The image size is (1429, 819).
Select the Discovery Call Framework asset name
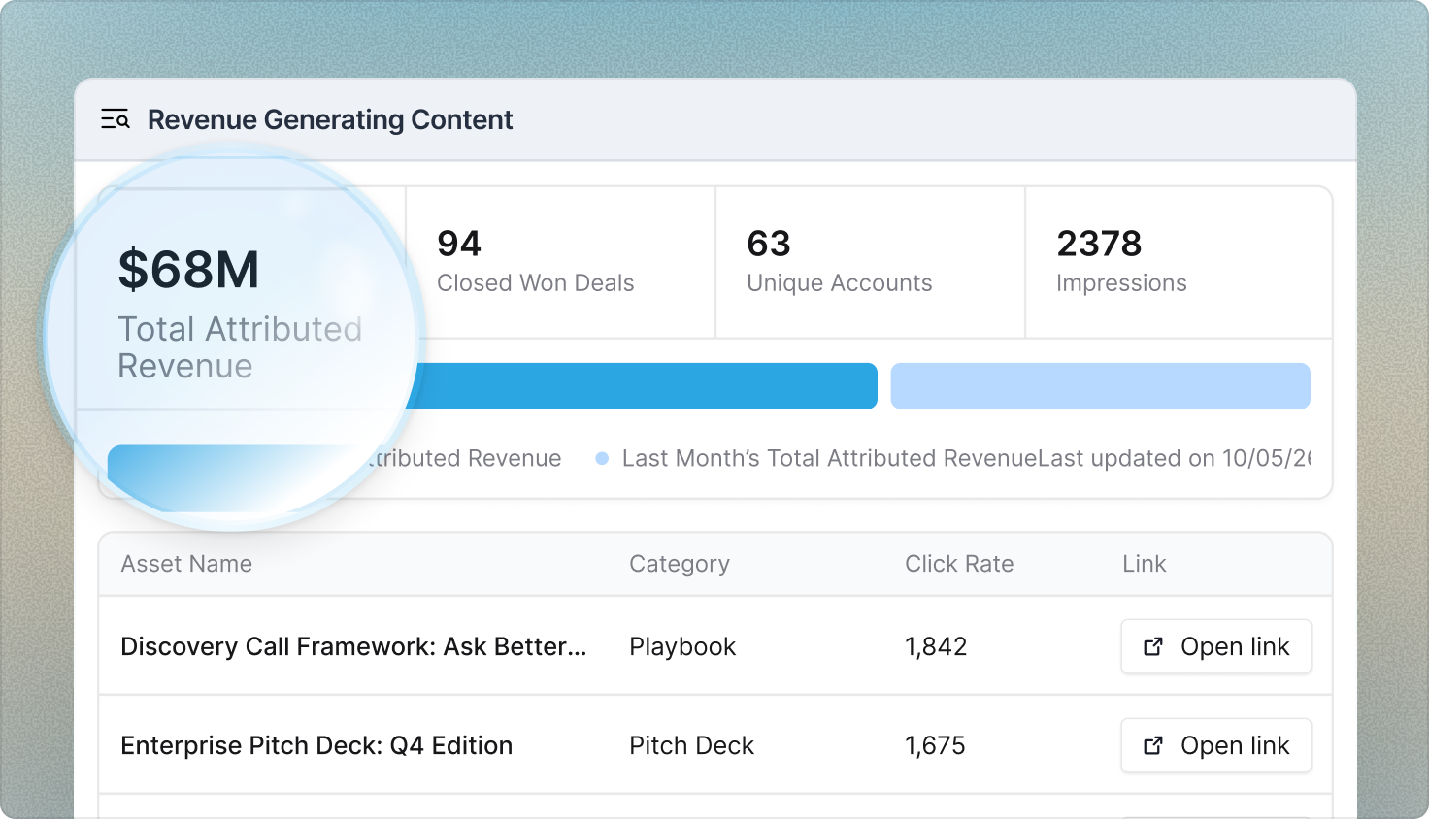point(353,647)
